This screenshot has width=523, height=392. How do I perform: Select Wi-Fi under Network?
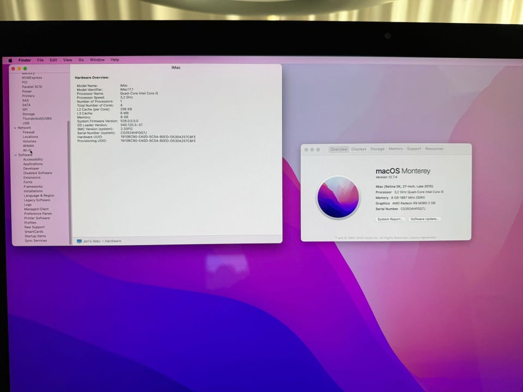click(27, 150)
